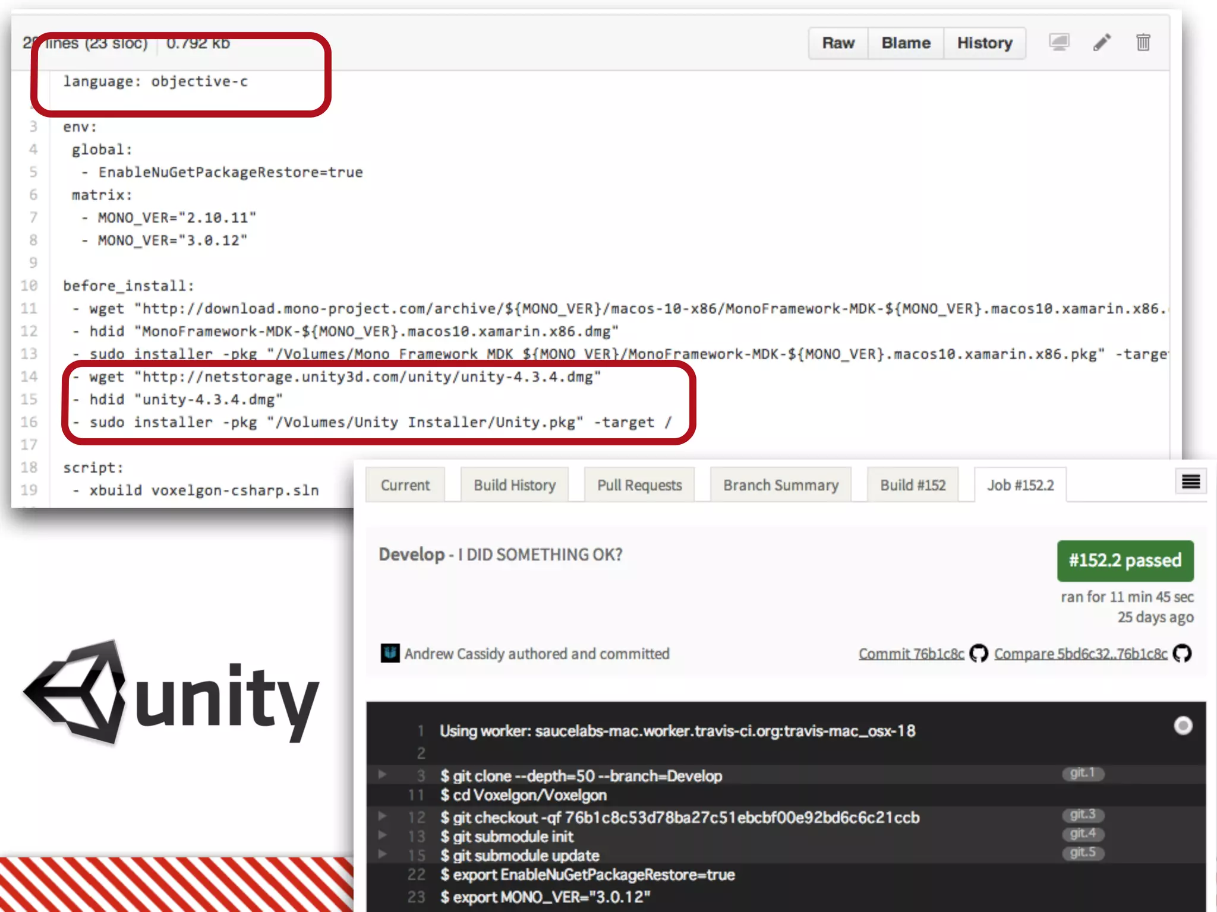Click the MONO_VER="2.10.11" line
The width and height of the screenshot is (1217, 912).
(x=169, y=218)
